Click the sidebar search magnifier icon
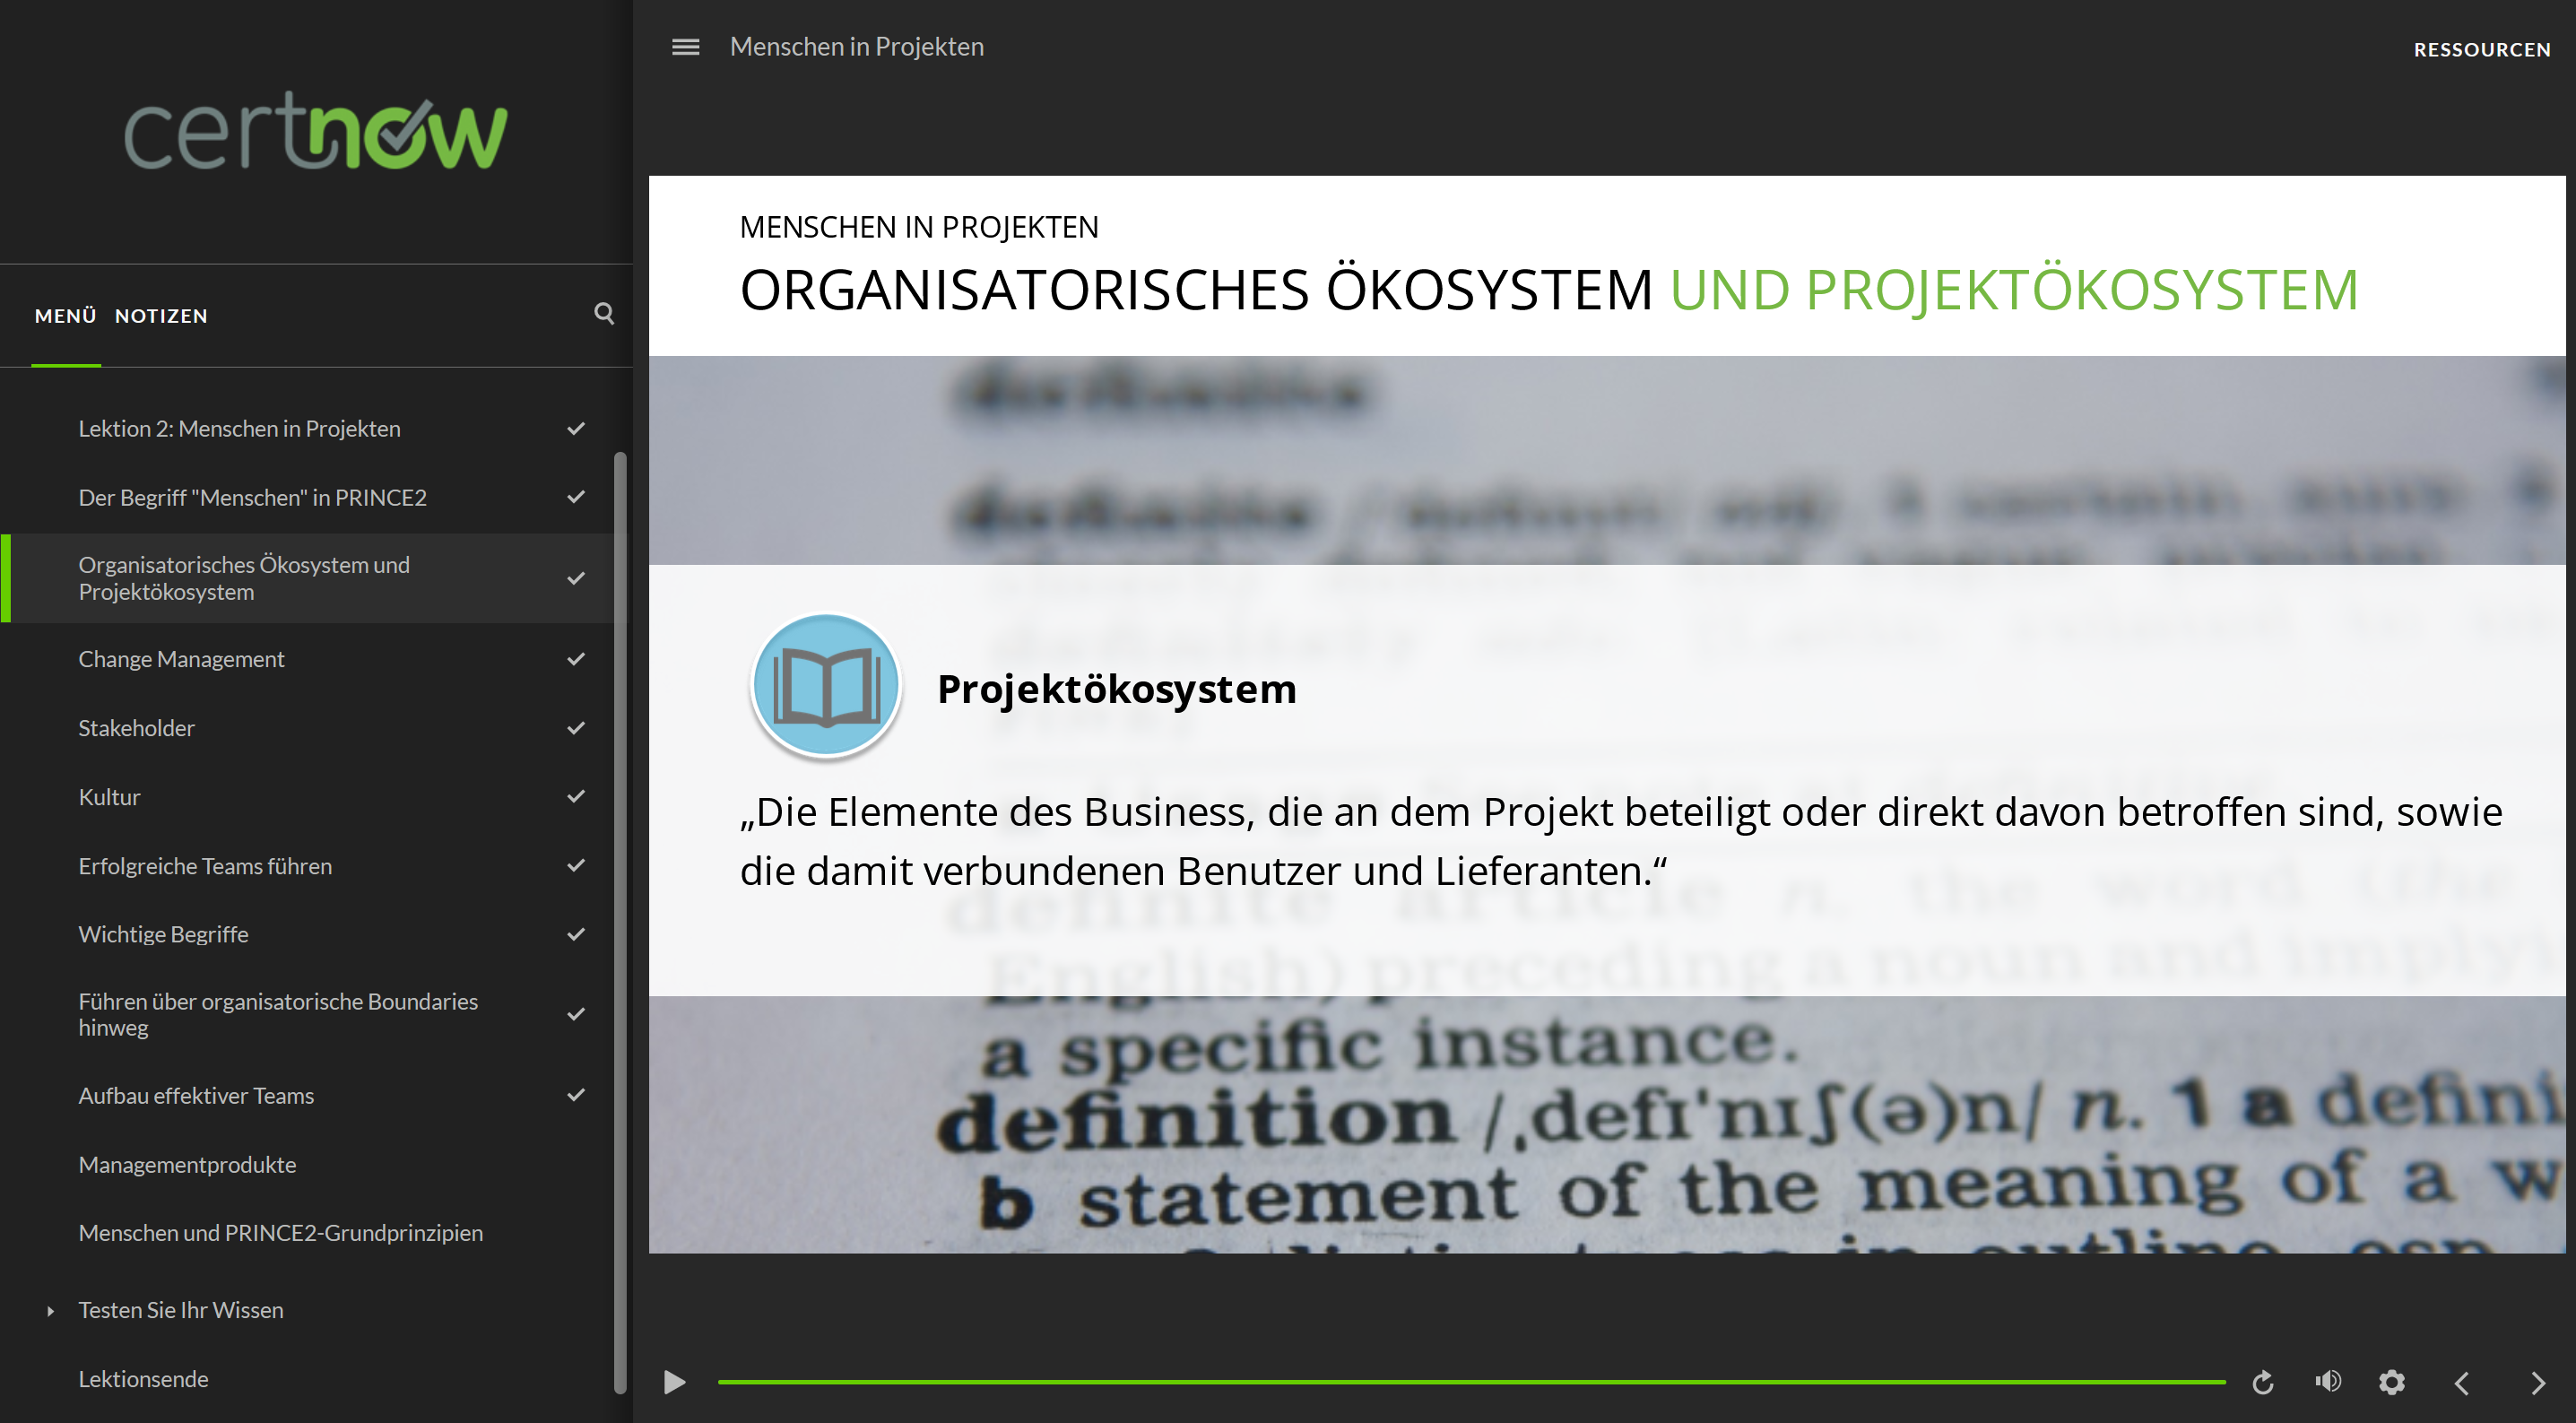 [x=604, y=314]
